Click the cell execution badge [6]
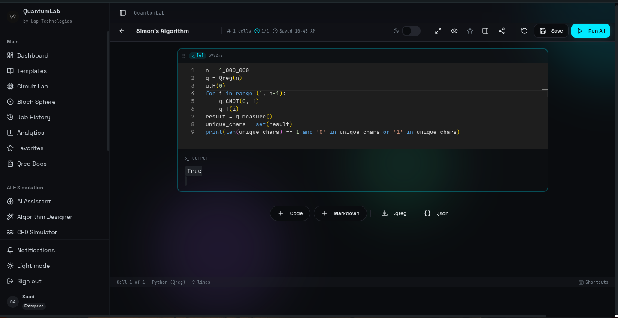The width and height of the screenshot is (618, 318). [x=197, y=55]
